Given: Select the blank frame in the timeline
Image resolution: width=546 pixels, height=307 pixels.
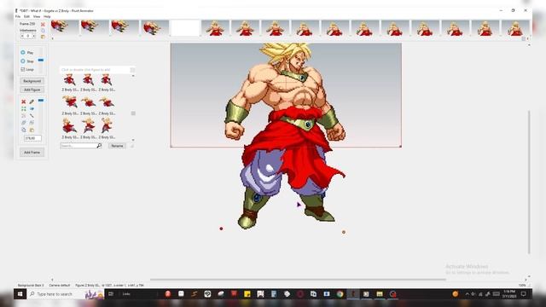Looking at the screenshot, I should (185, 28).
